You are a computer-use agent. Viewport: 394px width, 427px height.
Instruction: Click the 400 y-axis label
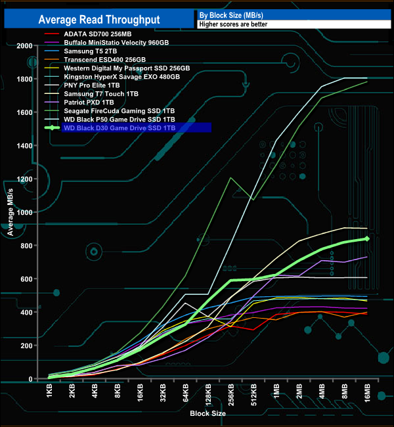(26, 312)
